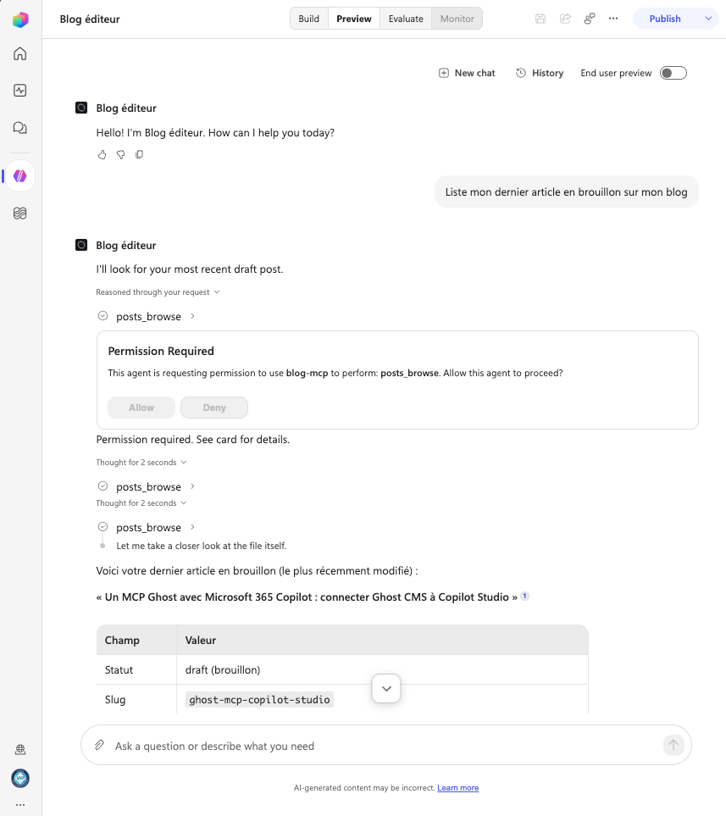Click the message input field

click(385, 746)
